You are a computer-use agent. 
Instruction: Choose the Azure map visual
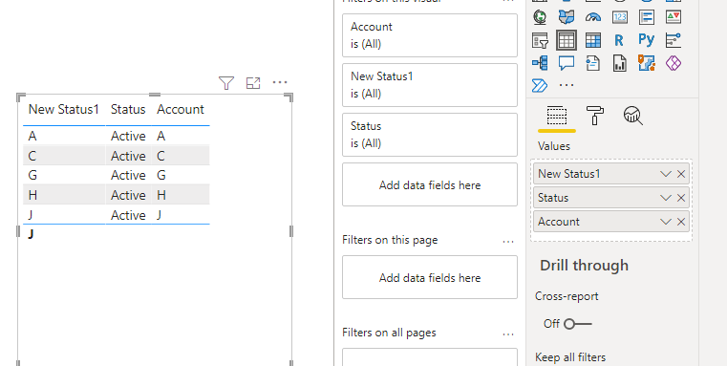pyautogui.click(x=647, y=63)
